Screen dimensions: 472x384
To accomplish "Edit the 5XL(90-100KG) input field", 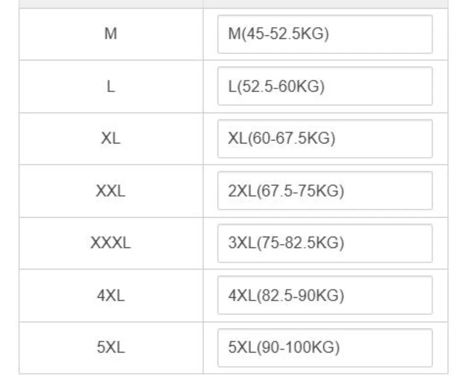I will click(x=324, y=348).
